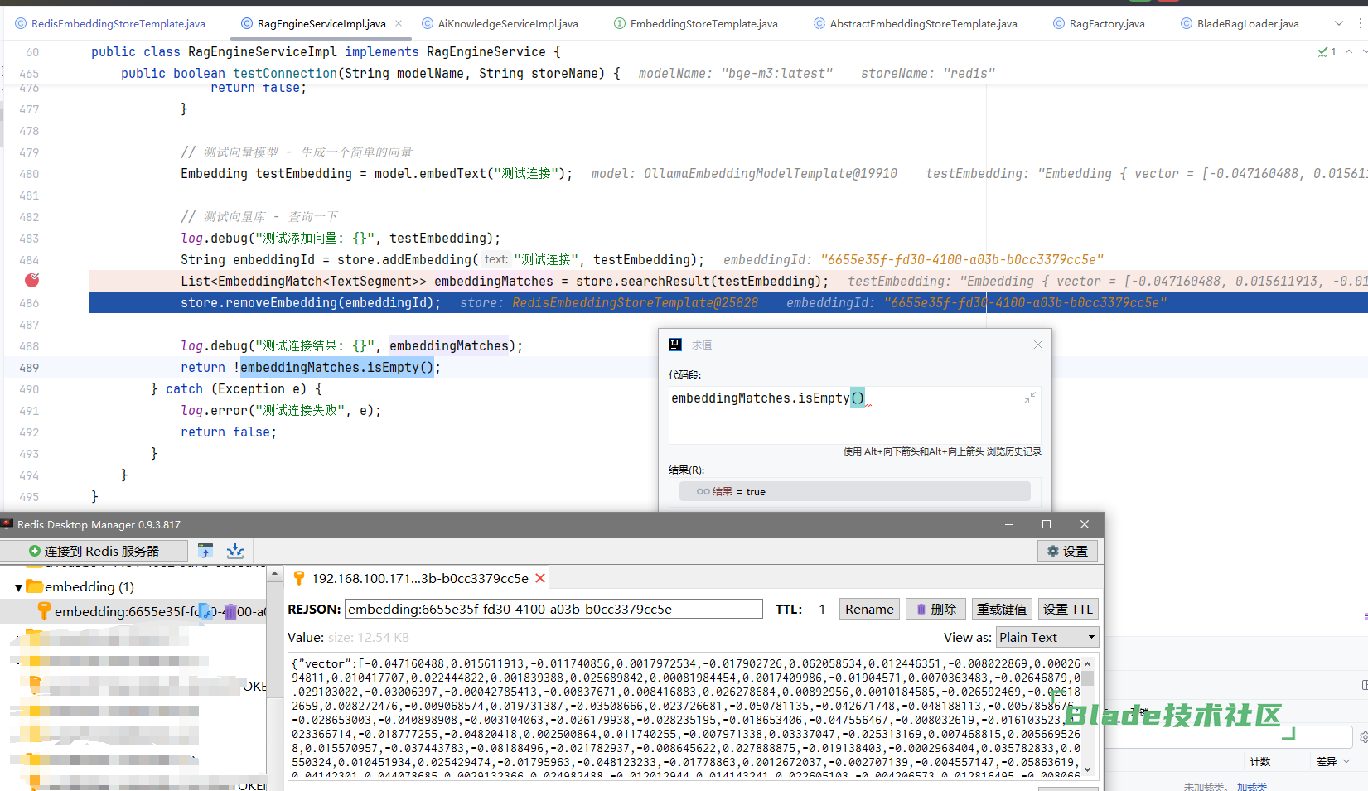Image resolution: width=1368 pixels, height=791 pixels.
Task: Select the 192.168.100.171...3b-b0cc3379cc5e tab
Action: [419, 578]
